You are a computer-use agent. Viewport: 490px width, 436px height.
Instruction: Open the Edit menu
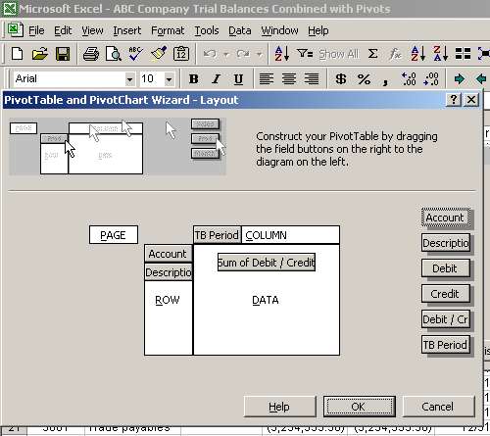(x=63, y=30)
